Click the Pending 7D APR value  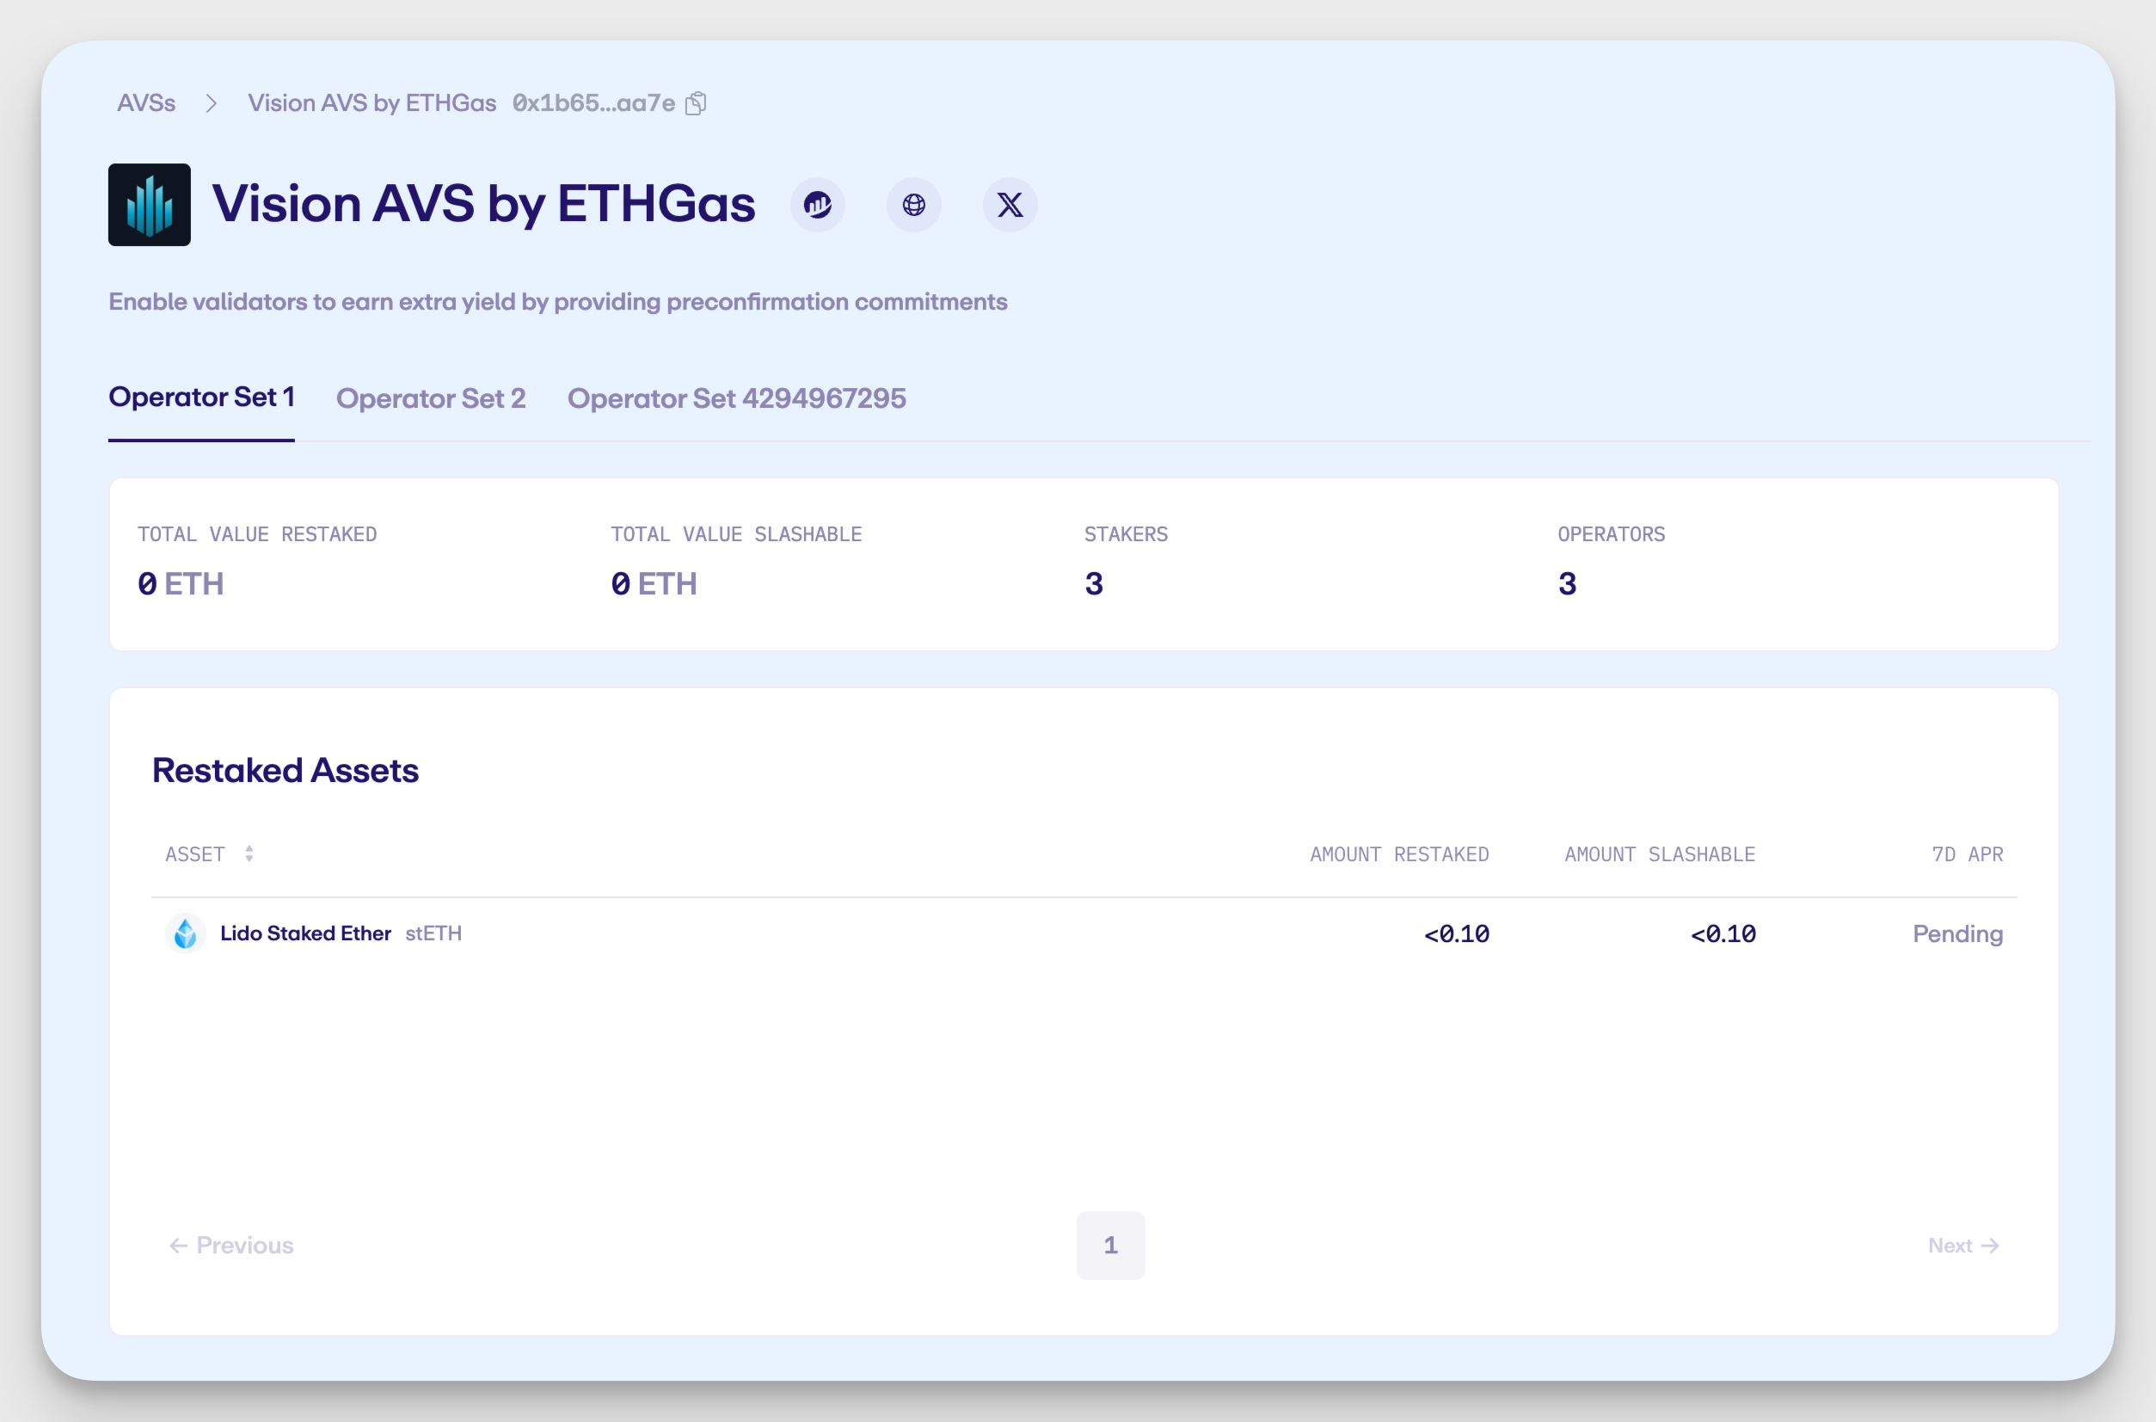(1957, 934)
